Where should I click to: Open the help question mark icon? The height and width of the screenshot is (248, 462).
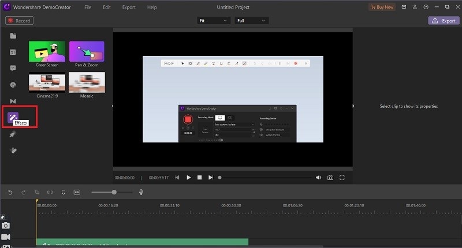[426, 7]
